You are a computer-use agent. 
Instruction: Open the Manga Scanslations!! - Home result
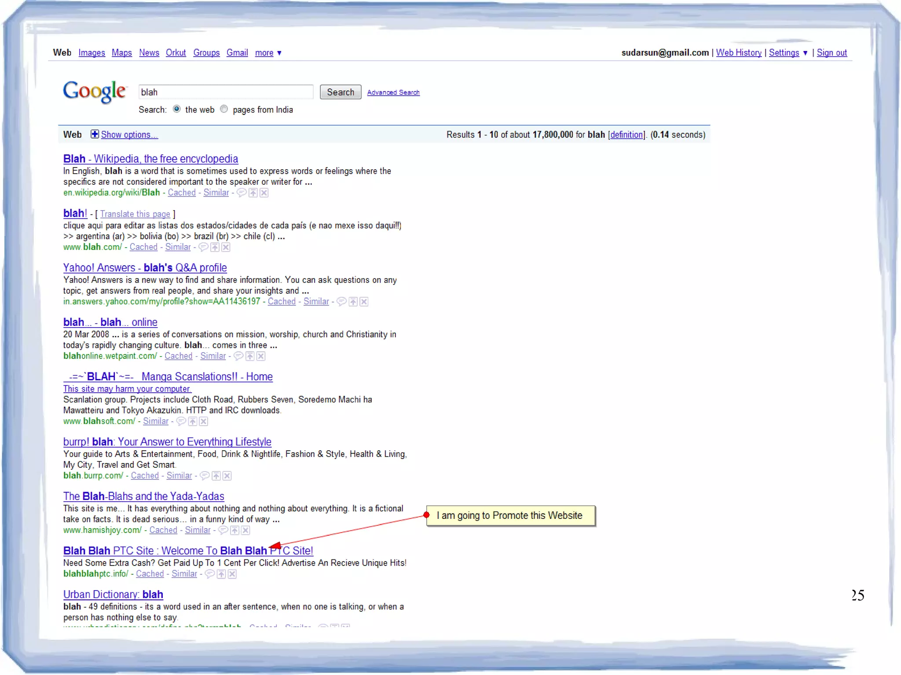168,377
